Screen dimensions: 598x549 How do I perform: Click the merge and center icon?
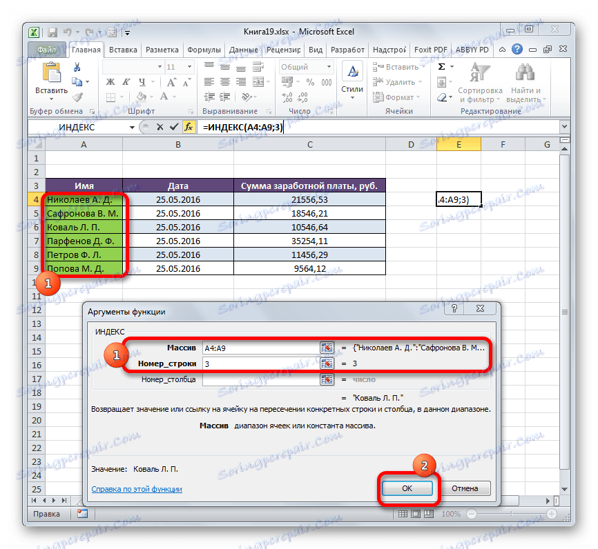coord(258,82)
